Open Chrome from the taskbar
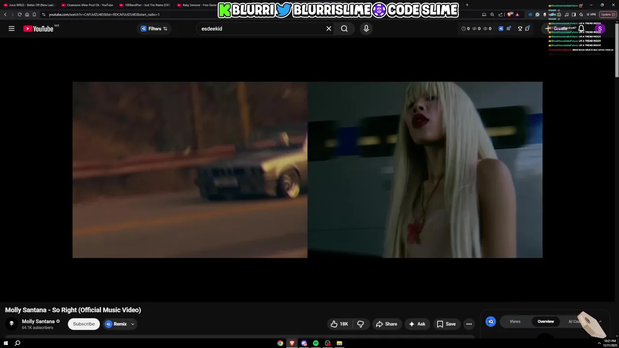Image resolution: width=619 pixels, height=348 pixels. (280, 343)
